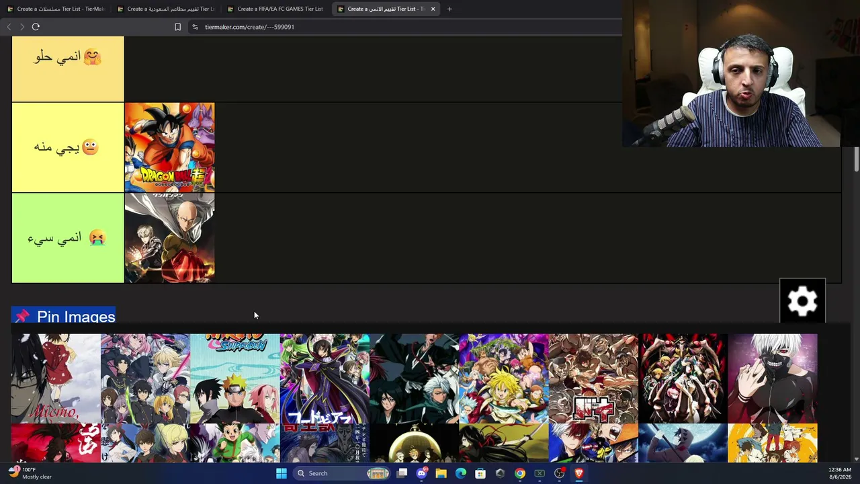This screenshot has height=484, width=860.
Task: Open Discord from the taskbar
Action: [x=421, y=473]
